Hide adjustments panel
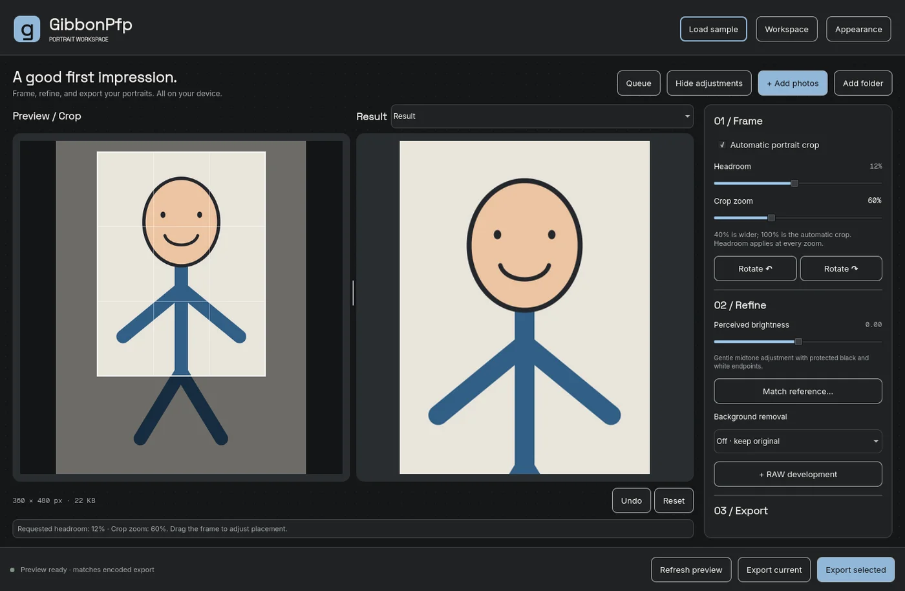 point(709,83)
